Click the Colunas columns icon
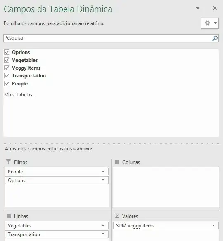Screen dimensions: 223x241 click(117, 162)
